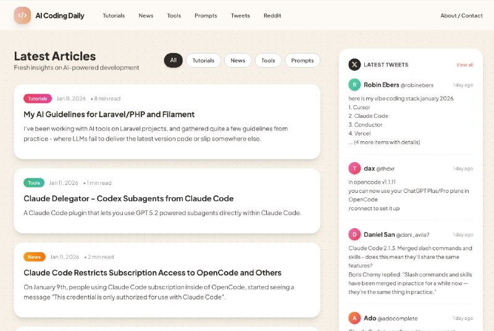
Task: Click dax's pink avatar icon
Action: (354, 168)
